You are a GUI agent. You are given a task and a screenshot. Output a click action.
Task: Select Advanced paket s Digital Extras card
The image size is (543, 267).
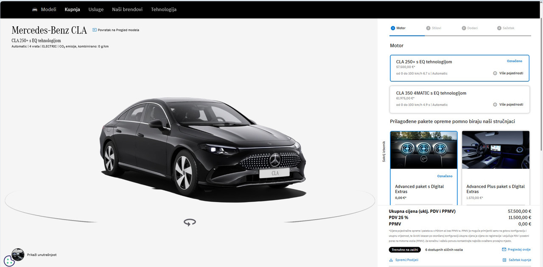pyautogui.click(x=424, y=168)
